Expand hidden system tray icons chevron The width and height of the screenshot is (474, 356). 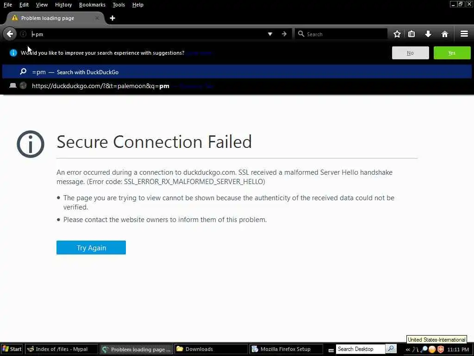coord(408,350)
